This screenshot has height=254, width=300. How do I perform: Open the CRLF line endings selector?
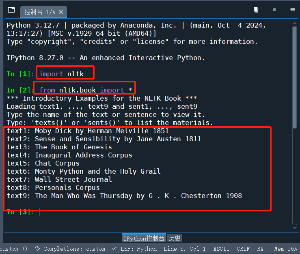pyautogui.click(x=243, y=249)
